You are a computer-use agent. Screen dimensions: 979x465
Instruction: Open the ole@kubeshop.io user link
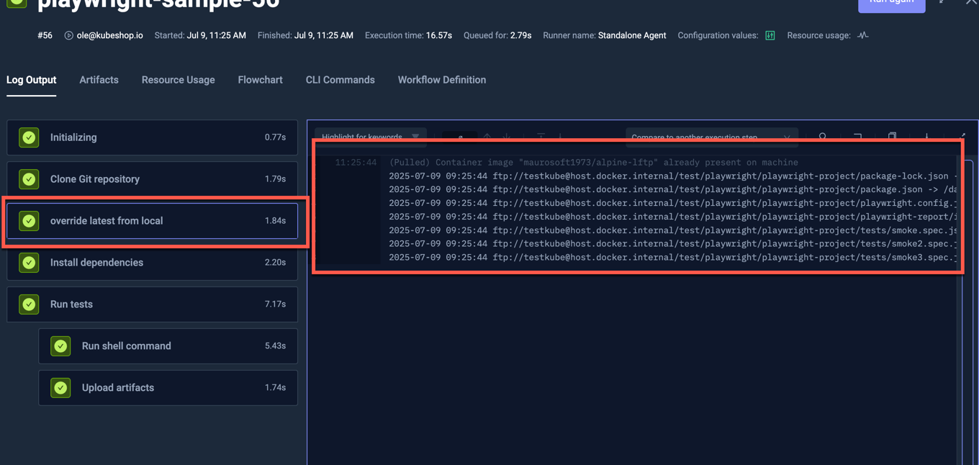coord(109,35)
